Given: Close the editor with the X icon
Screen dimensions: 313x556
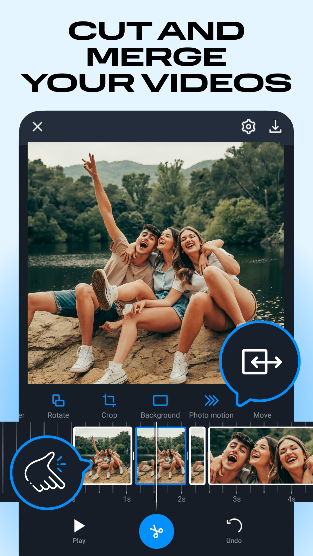Looking at the screenshot, I should (38, 127).
